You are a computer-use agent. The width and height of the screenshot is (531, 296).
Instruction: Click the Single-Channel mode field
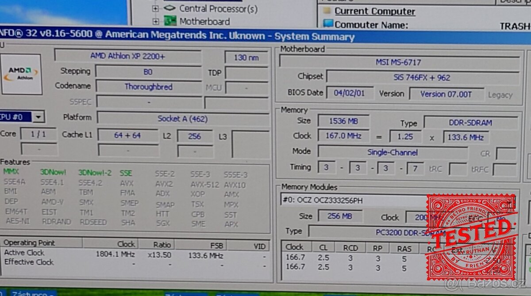pyautogui.click(x=392, y=152)
